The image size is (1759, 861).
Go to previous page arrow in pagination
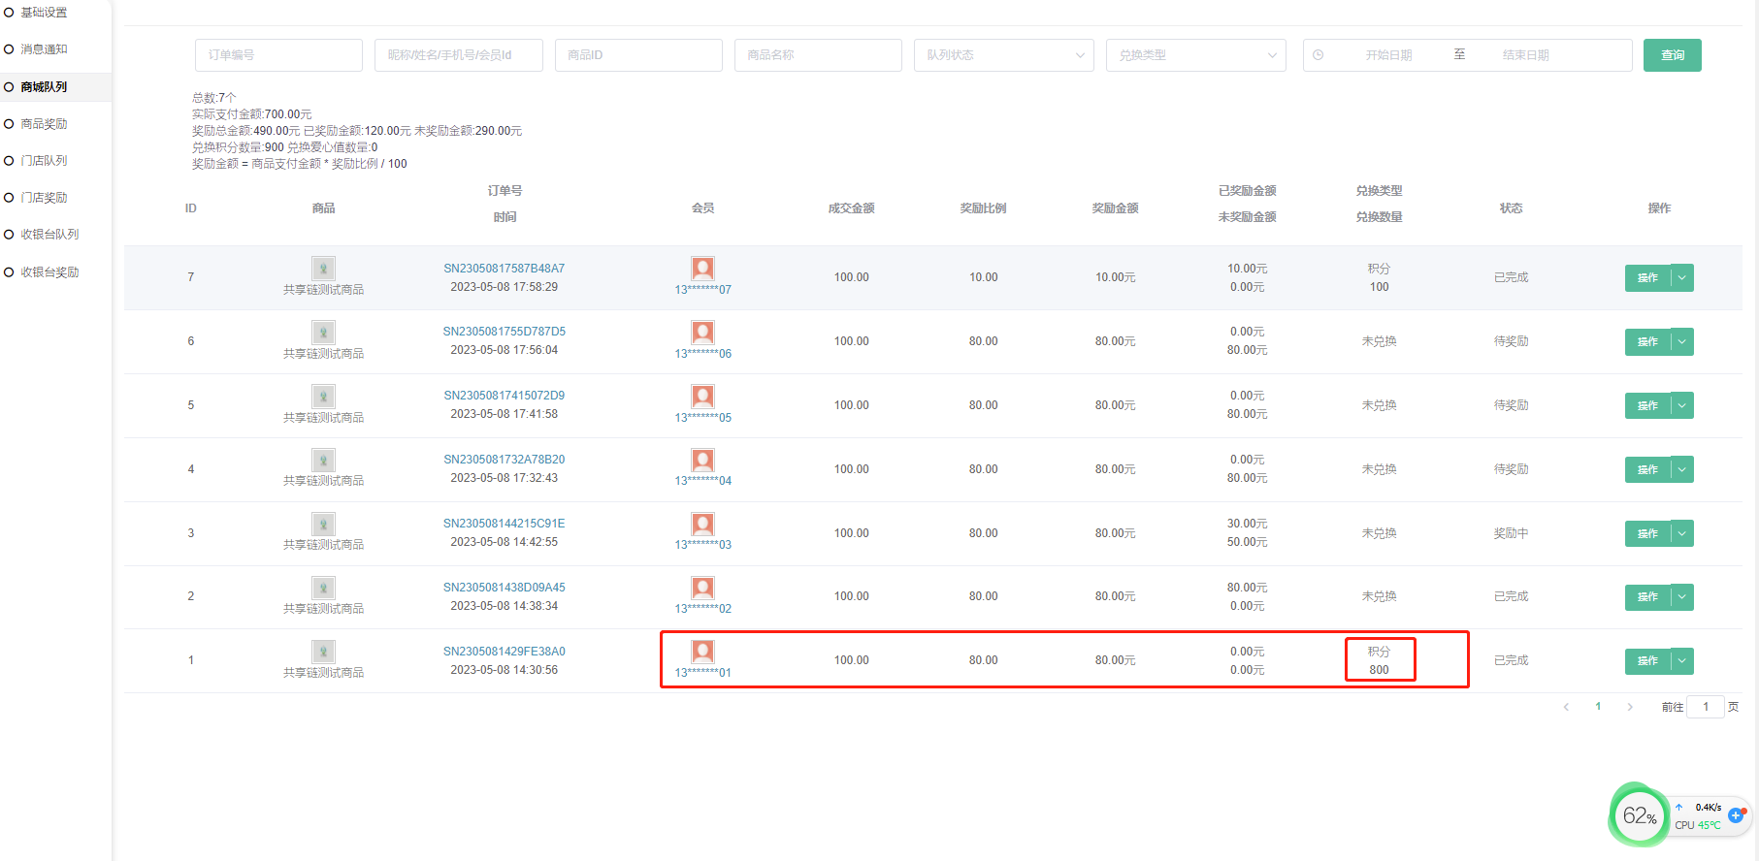[1566, 707]
